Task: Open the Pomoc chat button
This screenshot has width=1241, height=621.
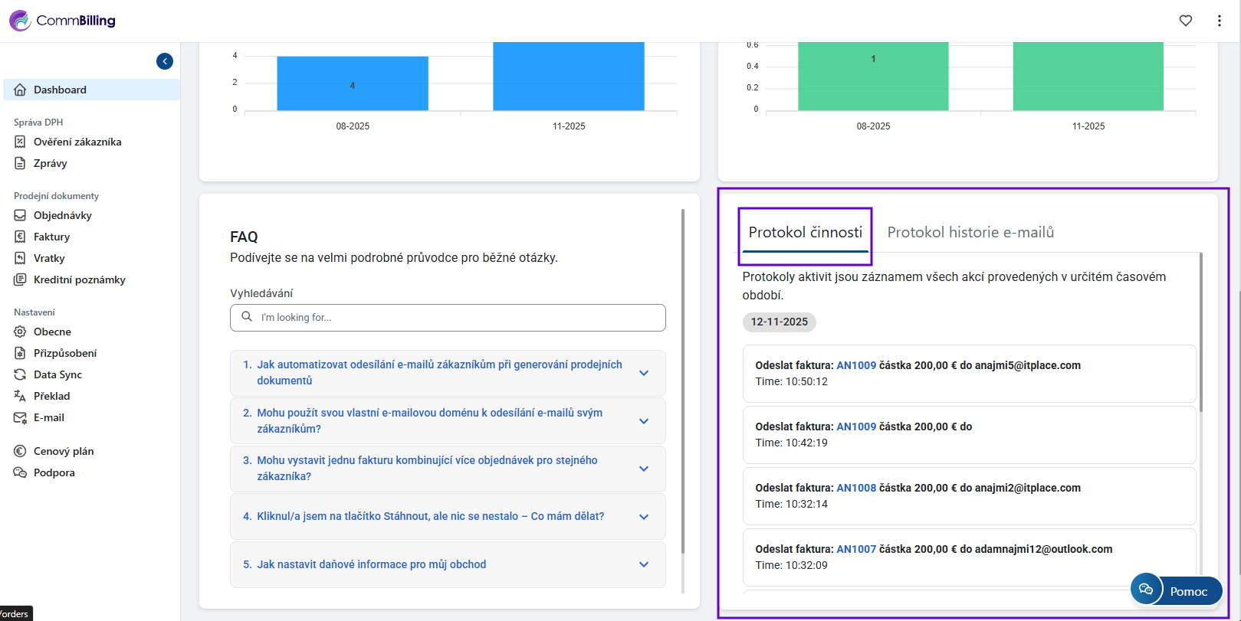Action: coord(1176,590)
